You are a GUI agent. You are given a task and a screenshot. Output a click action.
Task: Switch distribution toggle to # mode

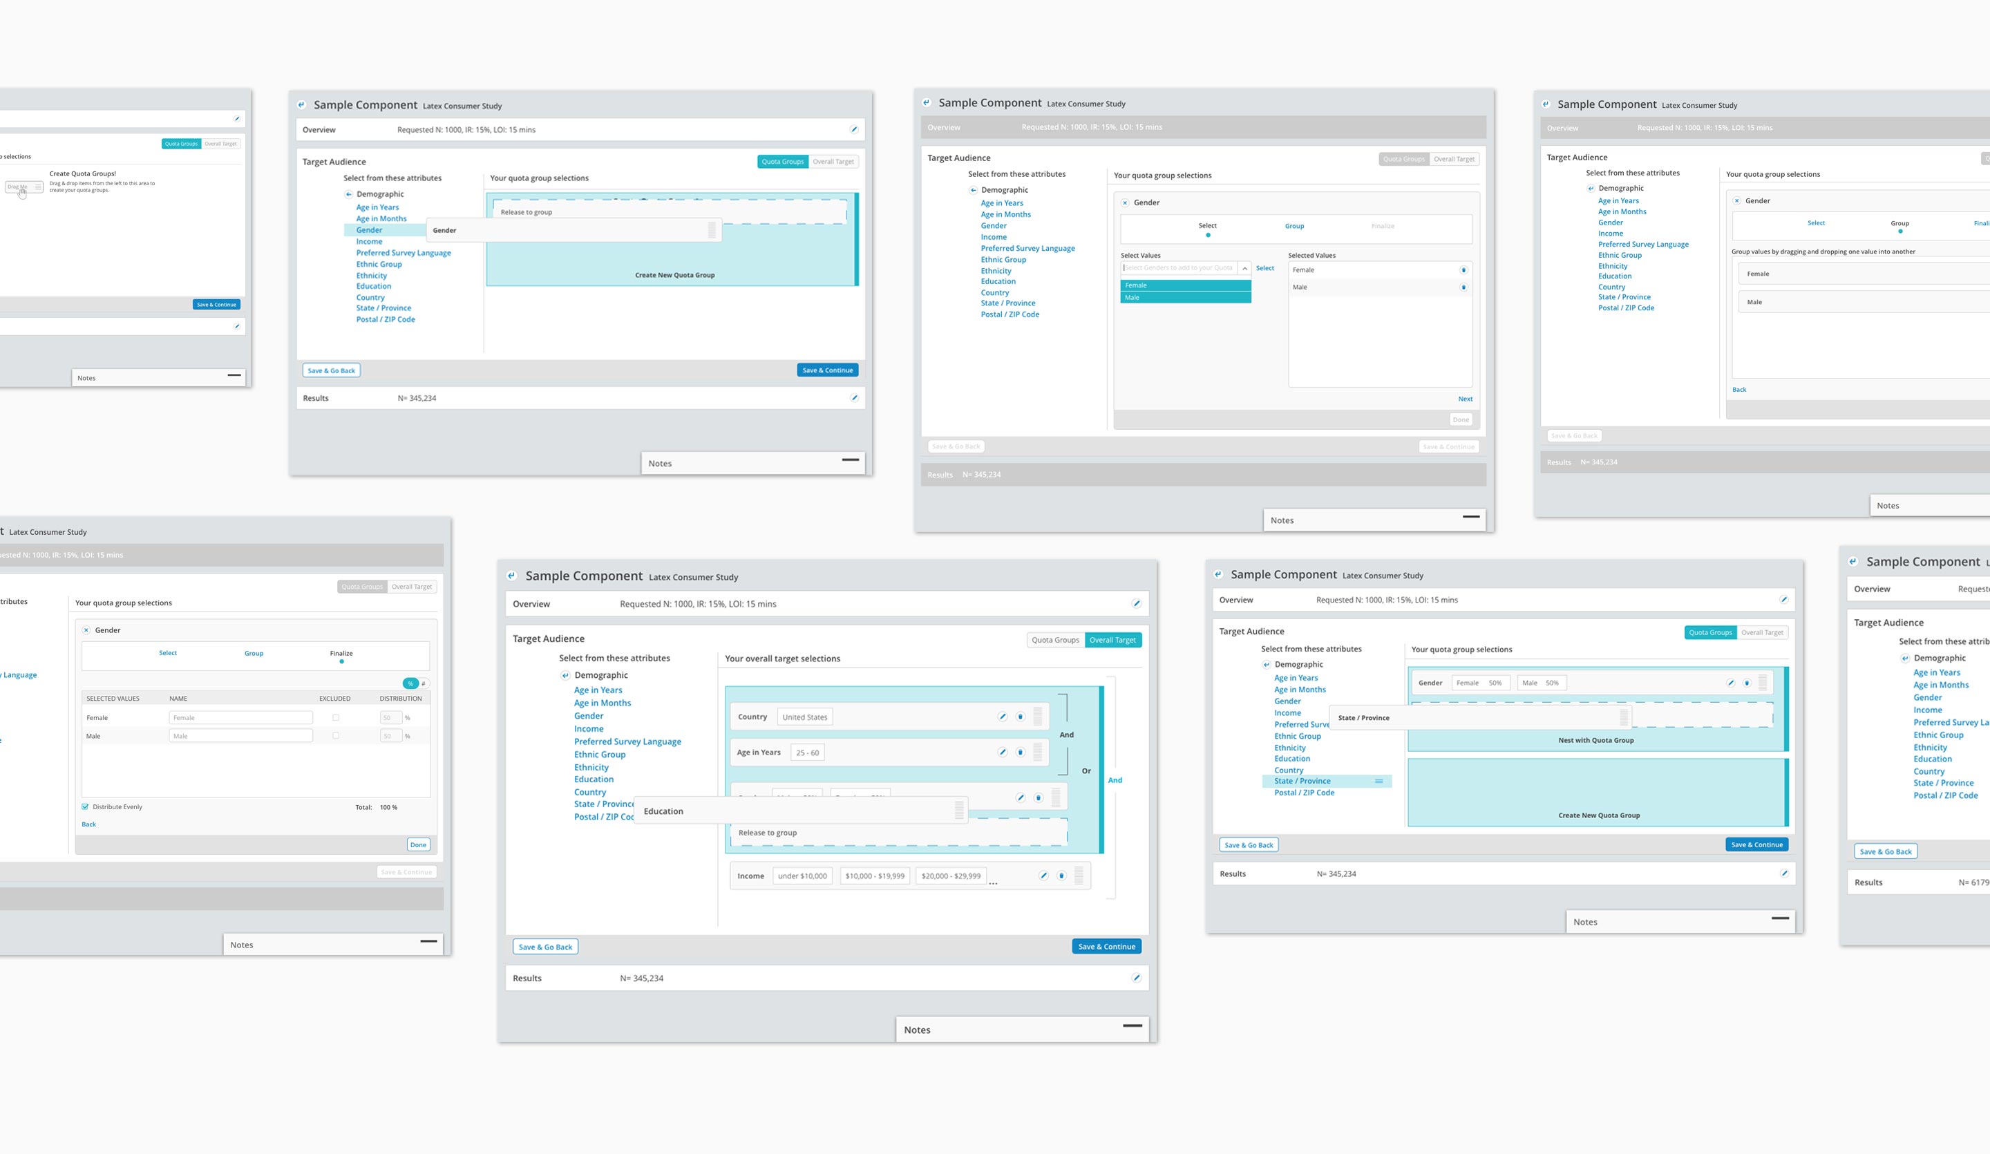pos(424,683)
